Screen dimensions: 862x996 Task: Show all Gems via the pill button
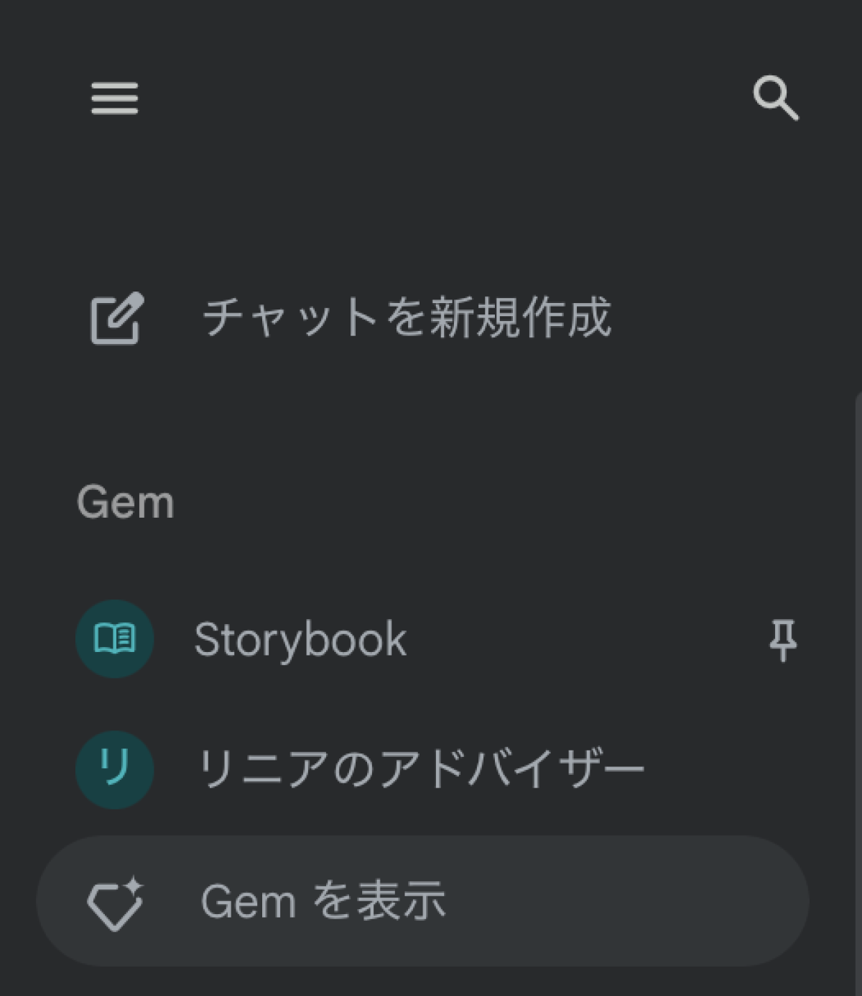point(422,901)
